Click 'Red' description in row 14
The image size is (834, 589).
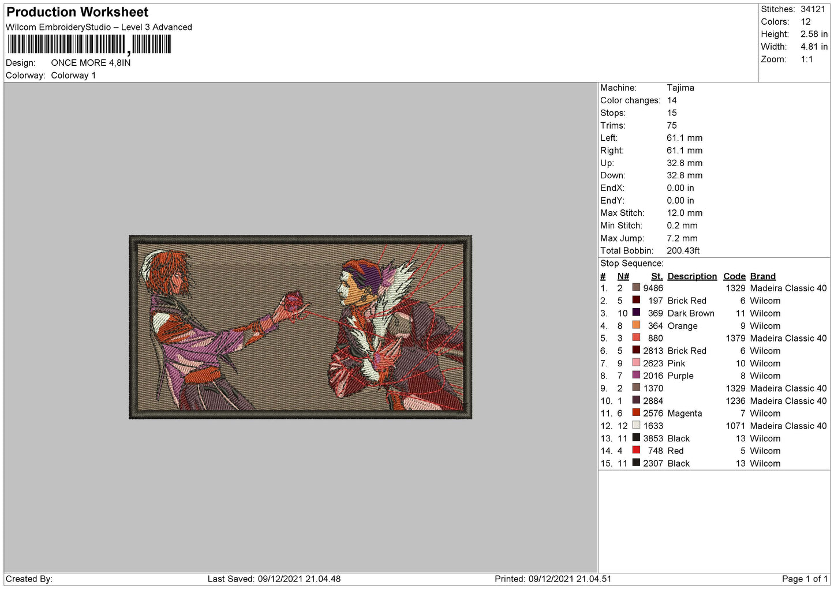[675, 451]
